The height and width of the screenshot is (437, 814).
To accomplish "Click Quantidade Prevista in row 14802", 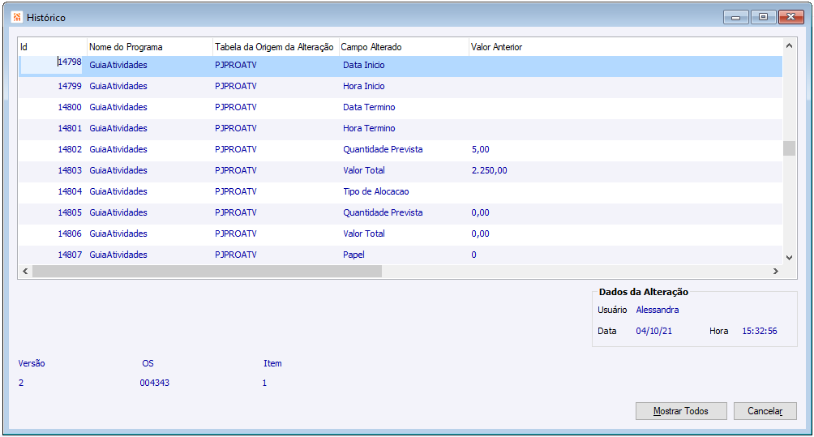I will pyautogui.click(x=383, y=149).
